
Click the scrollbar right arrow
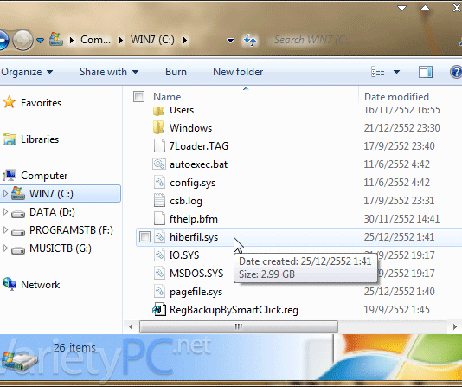click(454, 326)
